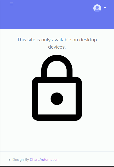Click the dark bar at page bottom

click(x=57, y=166)
